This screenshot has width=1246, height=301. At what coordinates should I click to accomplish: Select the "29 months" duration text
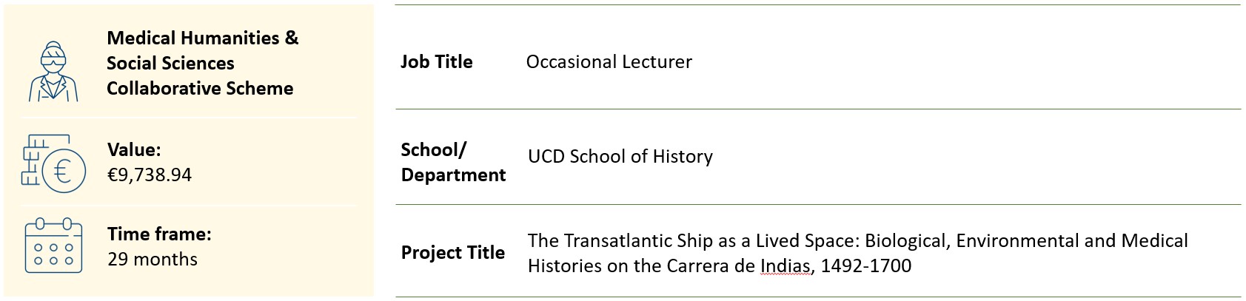click(153, 259)
